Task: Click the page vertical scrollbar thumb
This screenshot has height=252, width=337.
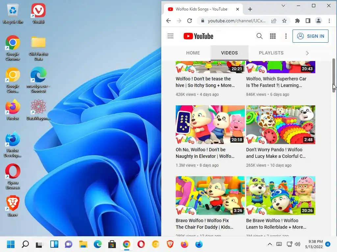Action: coord(334,75)
